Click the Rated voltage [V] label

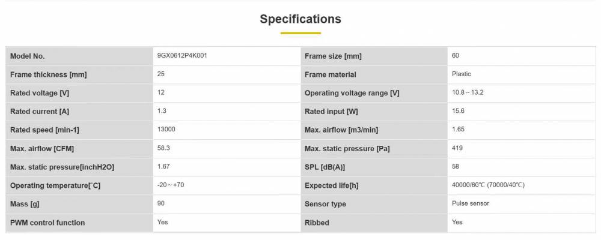coord(40,93)
